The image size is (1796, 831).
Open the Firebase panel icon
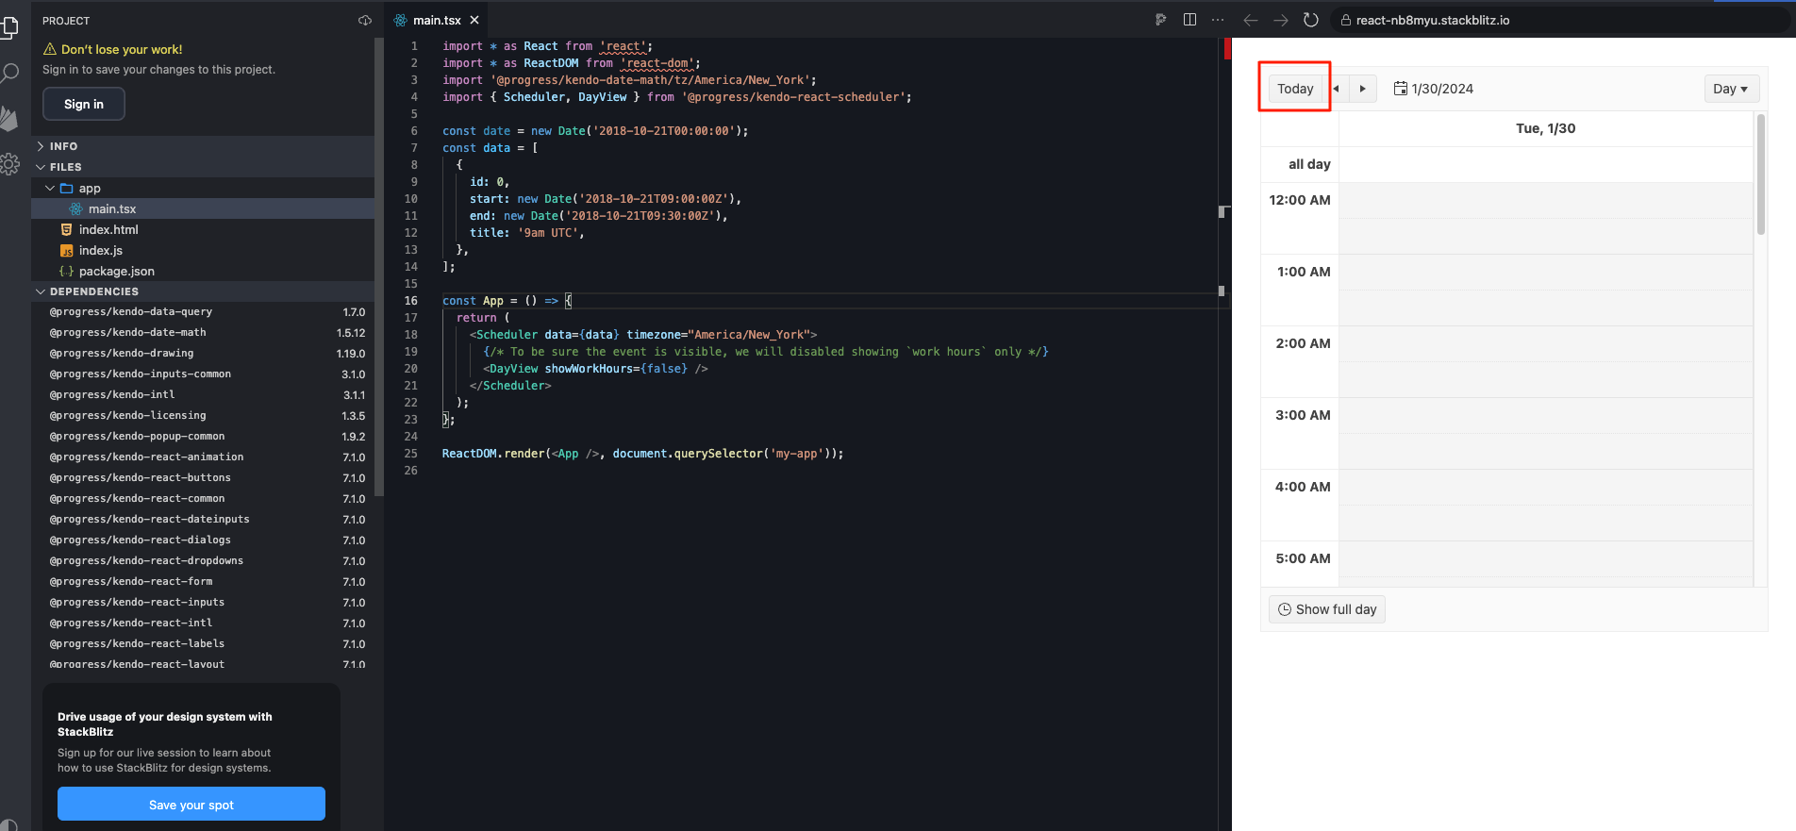click(10, 118)
